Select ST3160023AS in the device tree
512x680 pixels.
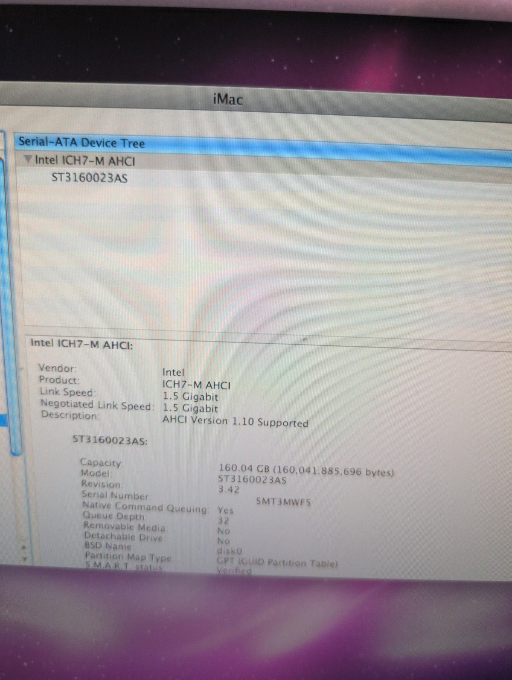point(90,178)
